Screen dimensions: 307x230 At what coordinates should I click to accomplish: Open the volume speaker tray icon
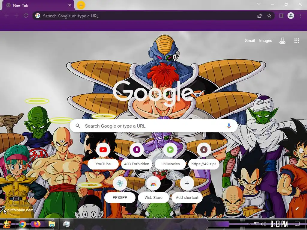[x=264, y=224]
